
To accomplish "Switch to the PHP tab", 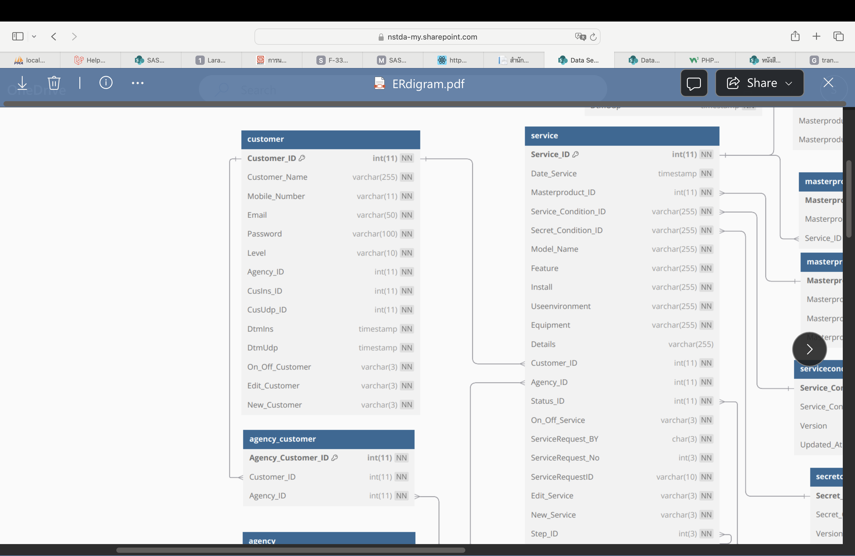I will coord(704,60).
